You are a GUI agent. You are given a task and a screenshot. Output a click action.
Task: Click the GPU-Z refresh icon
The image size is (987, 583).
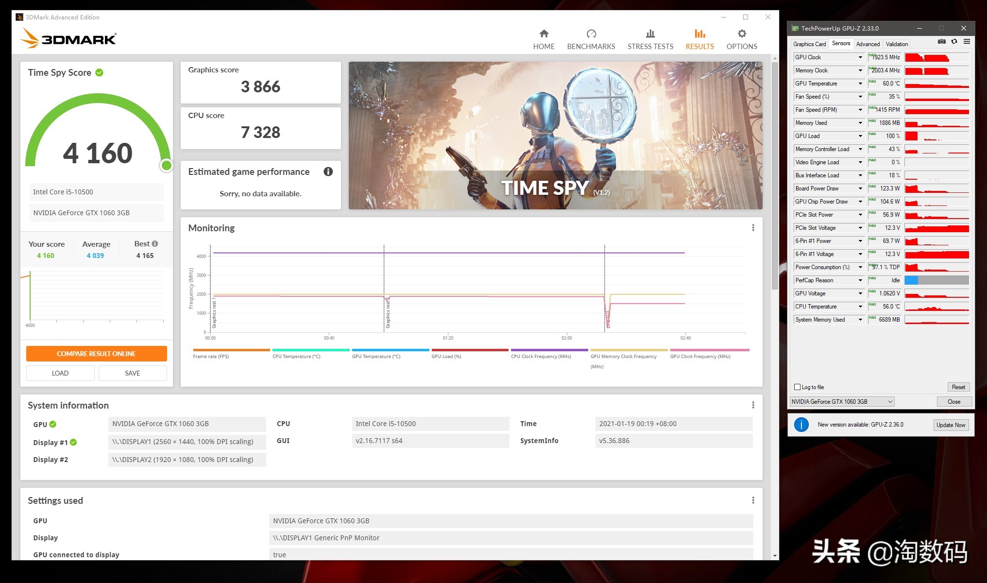(x=954, y=42)
